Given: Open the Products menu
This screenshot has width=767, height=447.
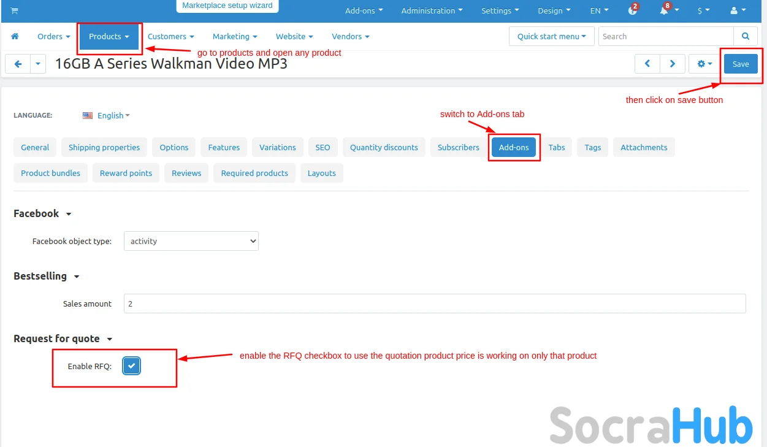Looking at the screenshot, I should 109,37.
